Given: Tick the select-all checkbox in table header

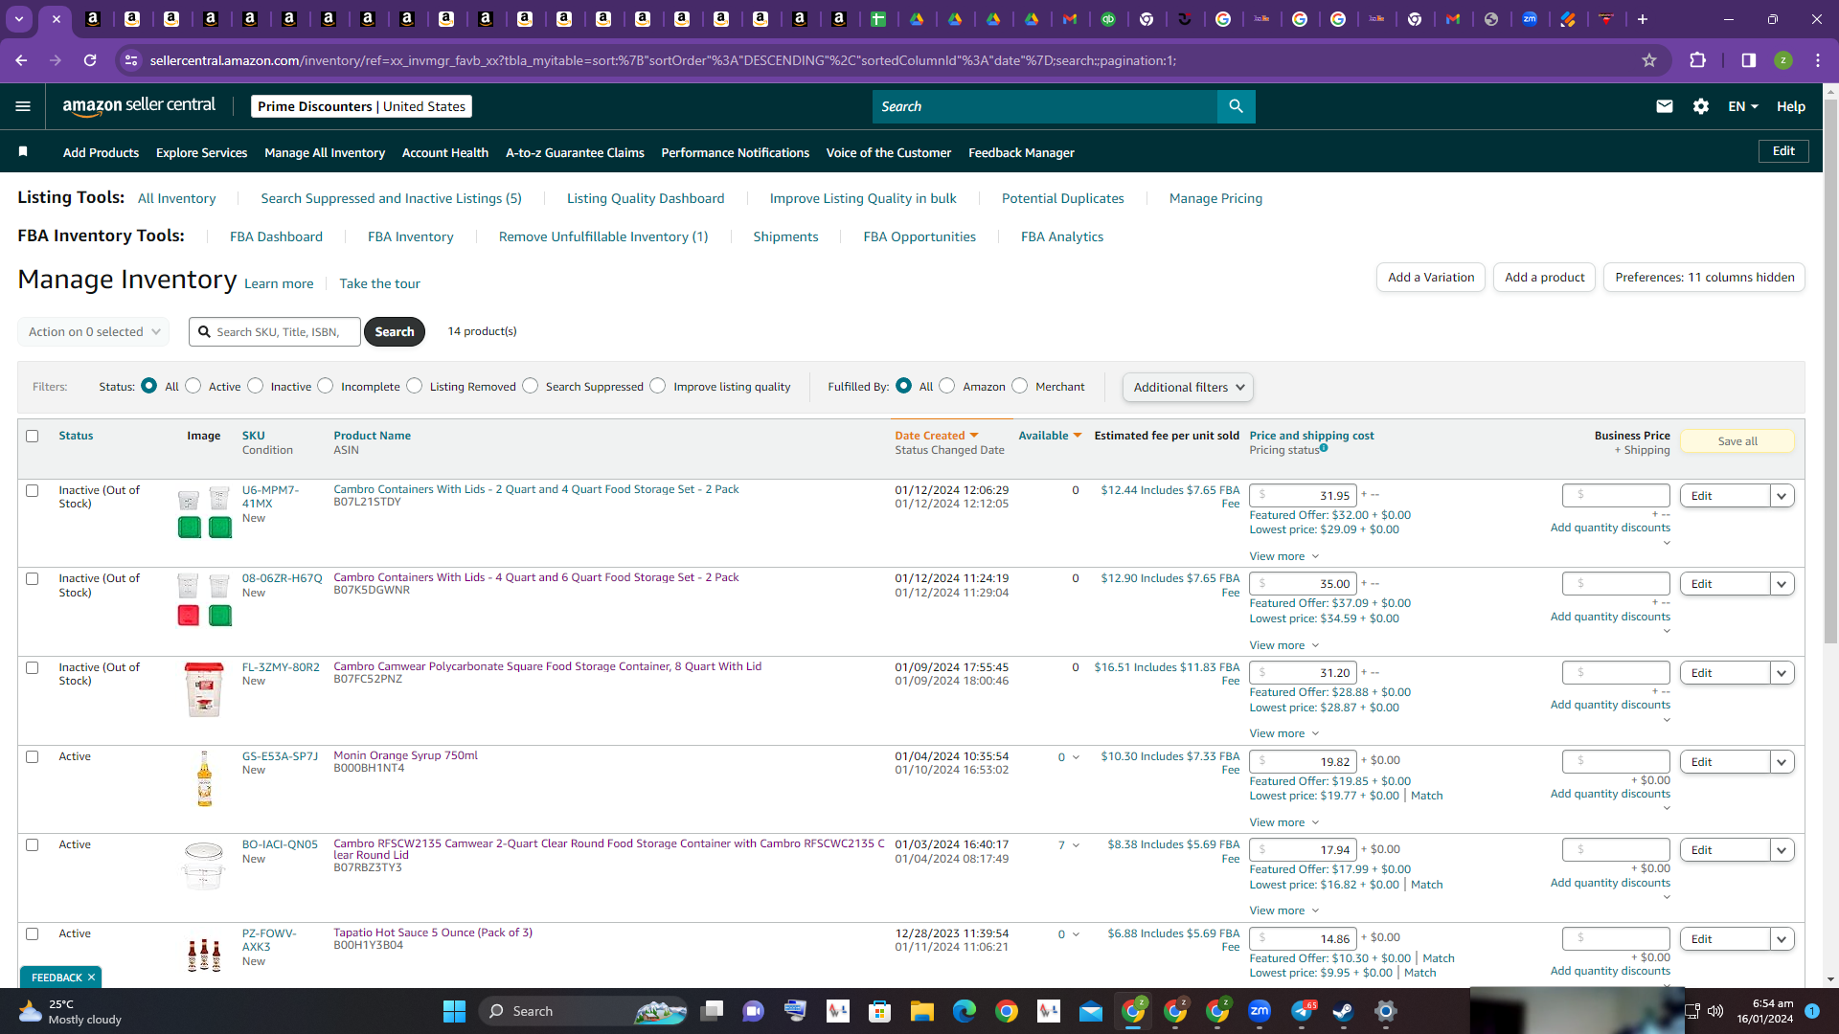Looking at the screenshot, I should (x=33, y=437).
